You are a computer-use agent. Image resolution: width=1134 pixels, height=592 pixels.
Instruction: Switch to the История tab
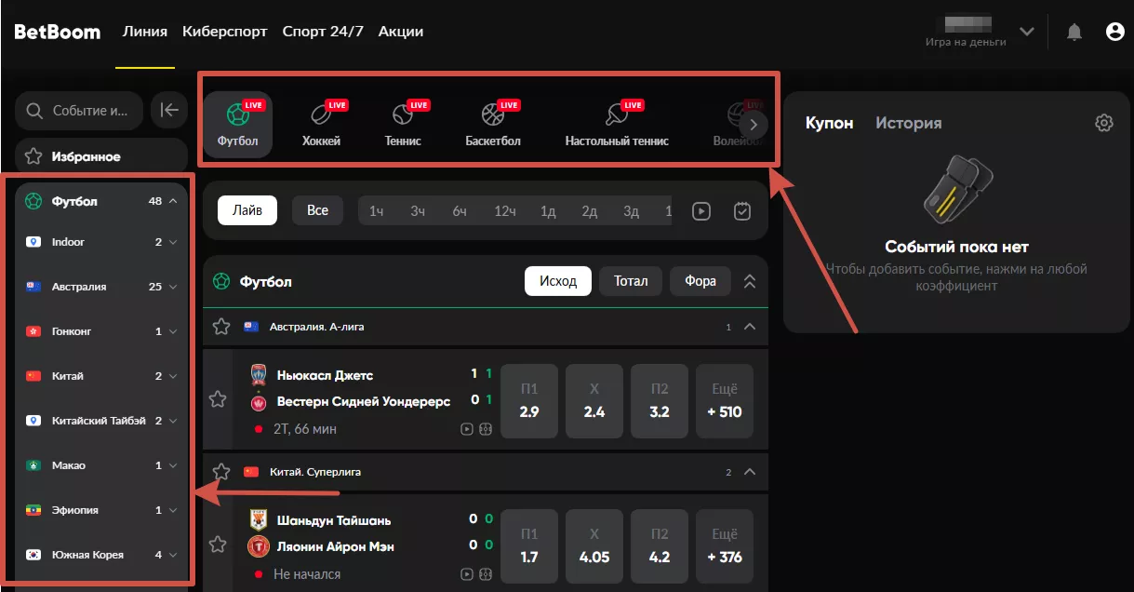(x=908, y=123)
